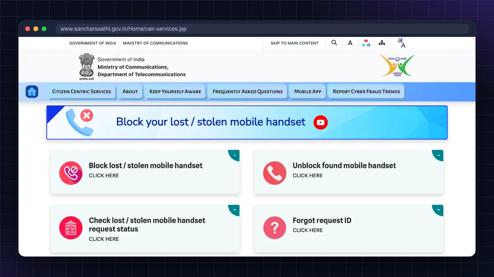Screen dimensions: 494x277
Task: Click the red close window dot
Action: point(28,29)
